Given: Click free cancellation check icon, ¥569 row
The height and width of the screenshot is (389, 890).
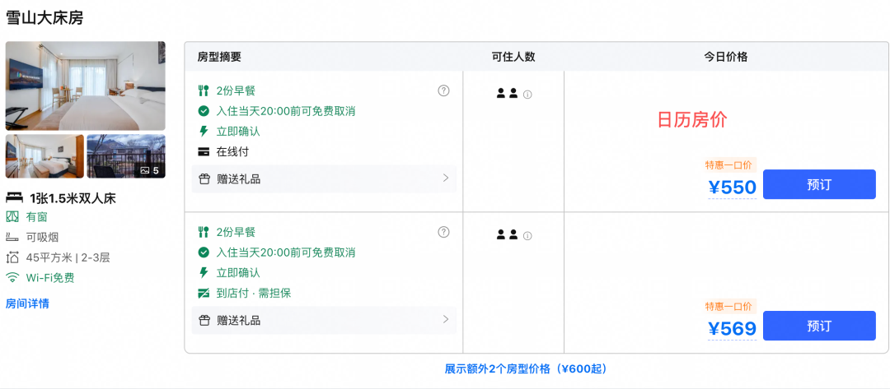Looking at the screenshot, I should [204, 252].
